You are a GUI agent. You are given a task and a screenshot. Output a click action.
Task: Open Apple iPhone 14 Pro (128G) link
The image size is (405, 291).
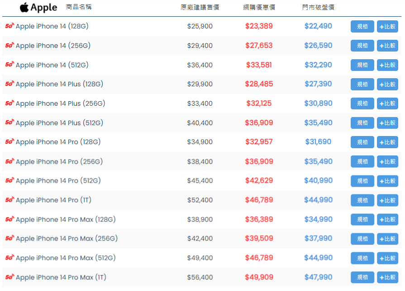click(58, 142)
